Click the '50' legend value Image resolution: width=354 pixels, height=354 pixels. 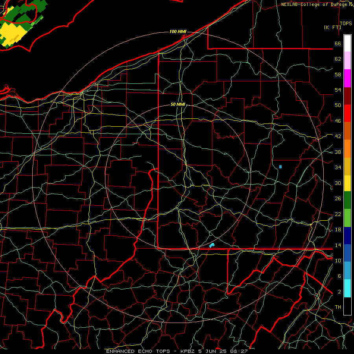point(338,105)
